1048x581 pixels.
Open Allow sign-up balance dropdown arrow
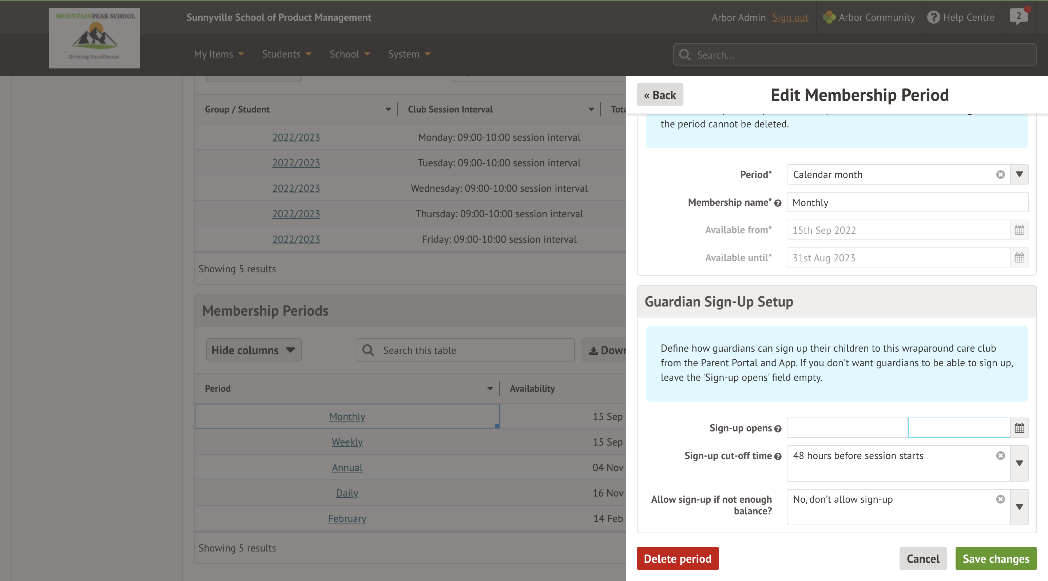1019,507
